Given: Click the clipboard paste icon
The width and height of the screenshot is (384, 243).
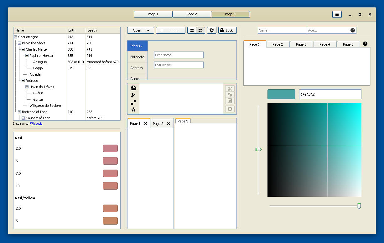Looking at the screenshot, I should pyautogui.click(x=230, y=101).
